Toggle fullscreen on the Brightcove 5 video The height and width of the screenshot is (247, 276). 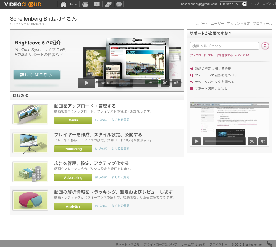[x=165, y=83]
